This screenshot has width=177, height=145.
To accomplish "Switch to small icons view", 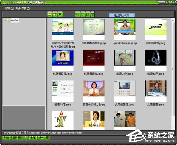I will pyautogui.click(x=83, y=14).
